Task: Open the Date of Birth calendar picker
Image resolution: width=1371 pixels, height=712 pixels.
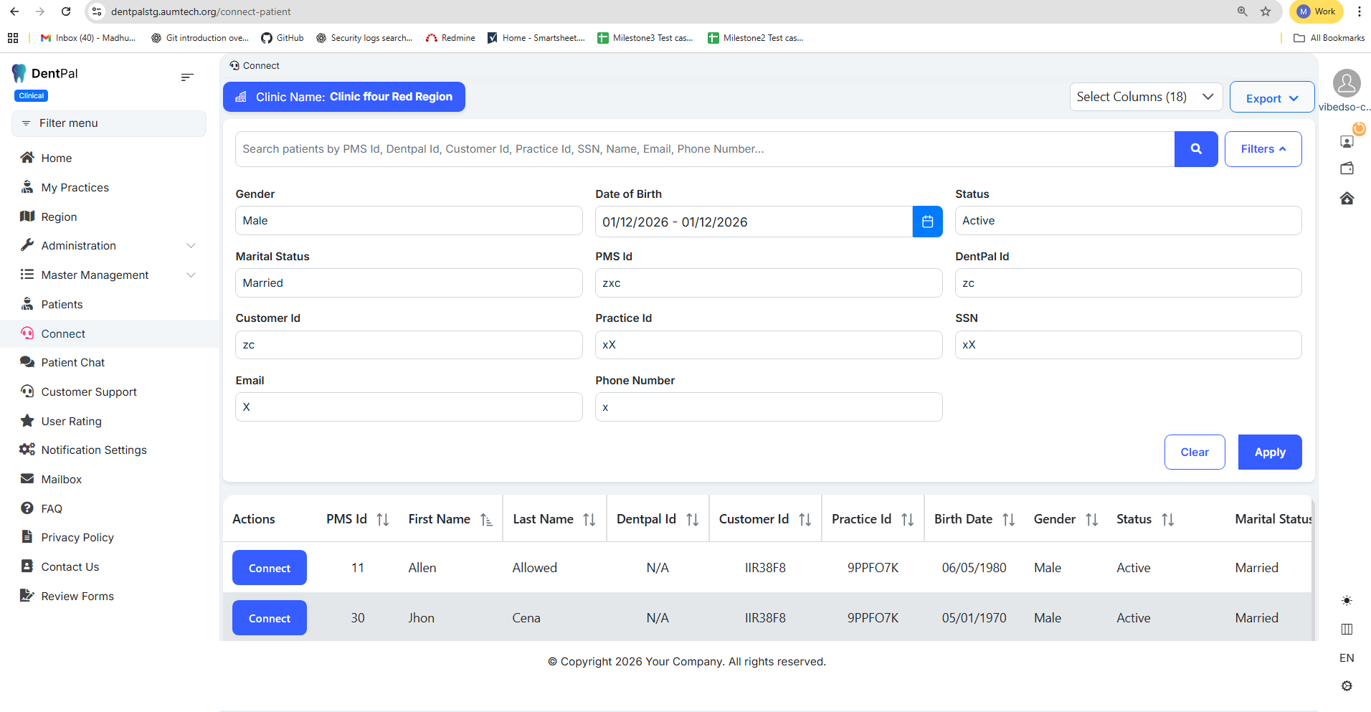Action: coord(927,222)
